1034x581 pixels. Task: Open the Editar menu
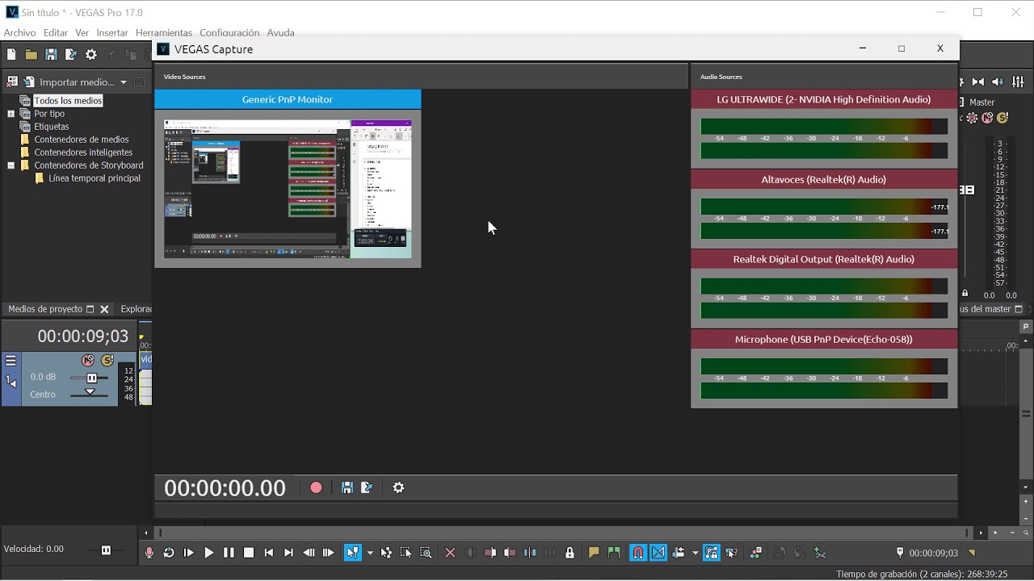click(x=56, y=33)
